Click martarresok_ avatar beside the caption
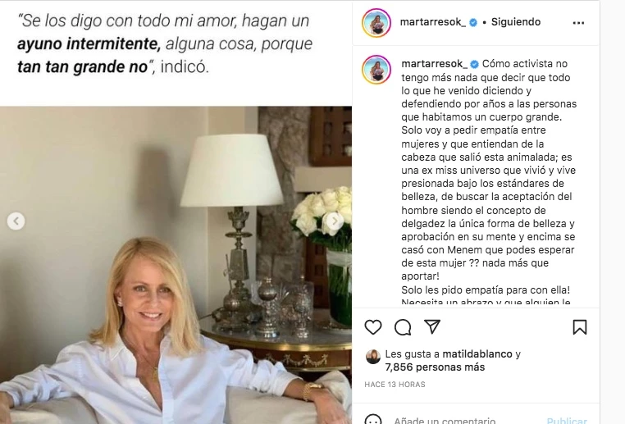 point(376,70)
